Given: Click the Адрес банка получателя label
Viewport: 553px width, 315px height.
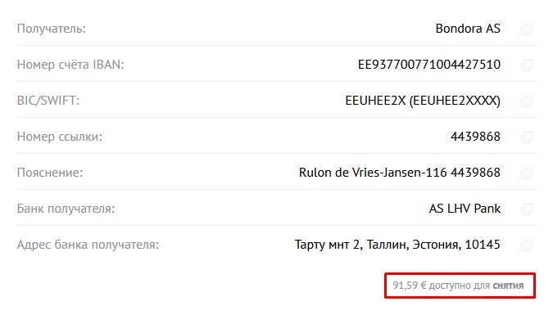Looking at the screenshot, I should [88, 245].
